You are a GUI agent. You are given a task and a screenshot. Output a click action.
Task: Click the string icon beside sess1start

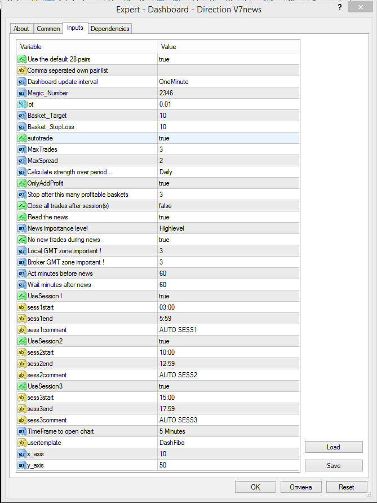[x=22, y=307]
